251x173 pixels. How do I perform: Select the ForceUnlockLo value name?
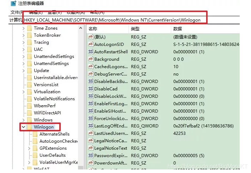pos(111,118)
